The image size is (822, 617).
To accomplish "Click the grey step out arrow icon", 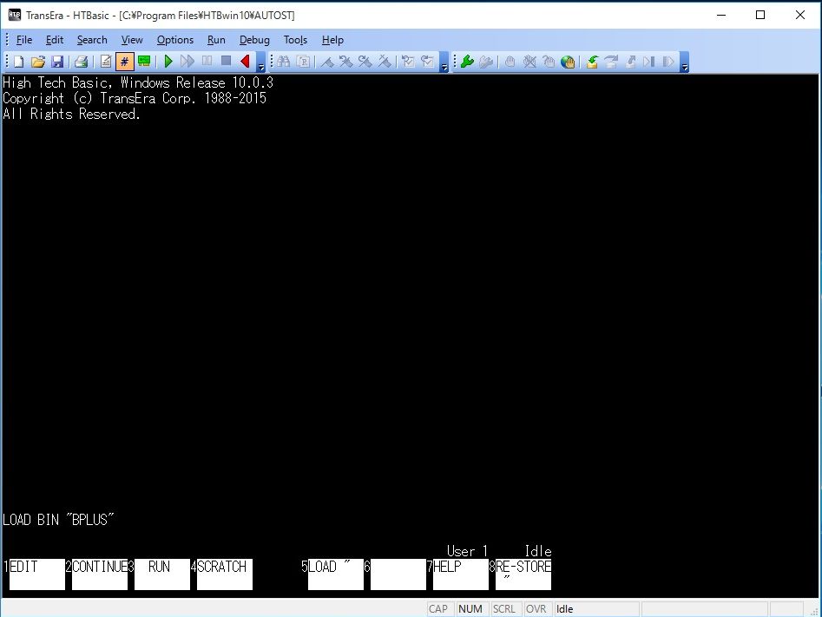I will pos(631,62).
